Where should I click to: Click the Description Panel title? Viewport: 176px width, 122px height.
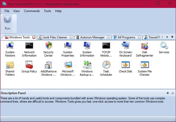[13, 93]
